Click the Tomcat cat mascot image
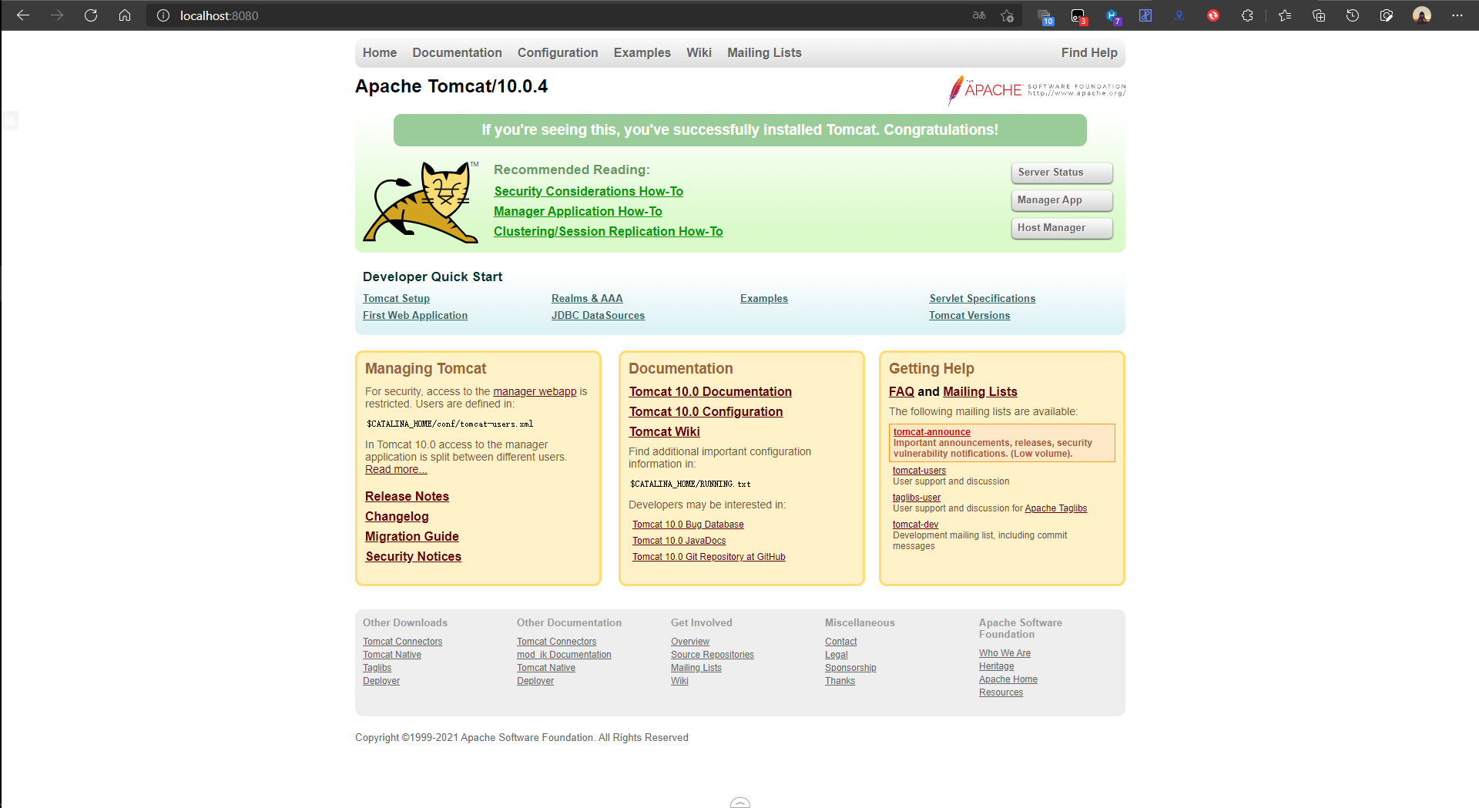Screen dimensions: 1479x808 click(421, 202)
